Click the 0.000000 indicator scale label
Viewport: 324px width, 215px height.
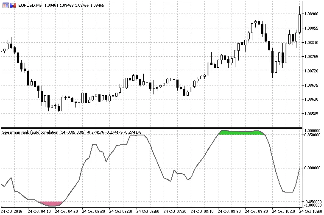[312, 168]
